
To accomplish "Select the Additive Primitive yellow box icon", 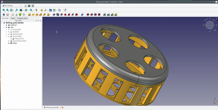I will pos(48,14).
